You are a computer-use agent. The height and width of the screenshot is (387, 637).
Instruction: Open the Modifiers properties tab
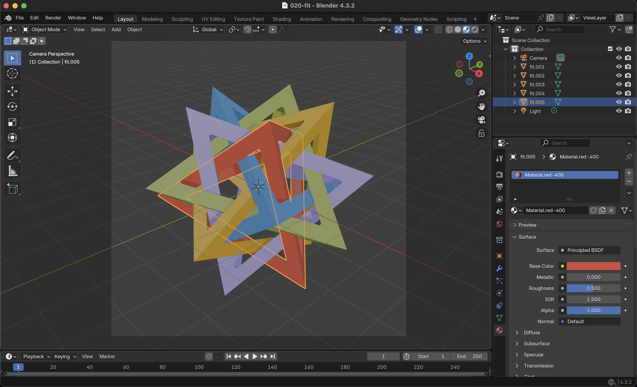tap(499, 268)
